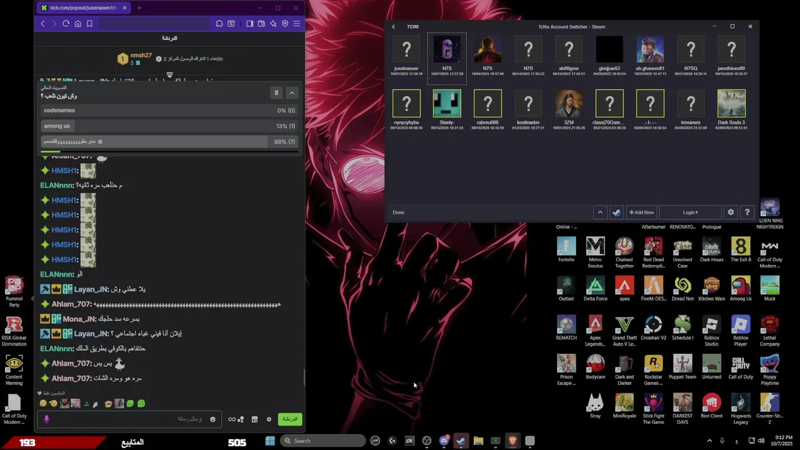Go to browser home page
Screen dimensions: 800x450
click(77, 24)
